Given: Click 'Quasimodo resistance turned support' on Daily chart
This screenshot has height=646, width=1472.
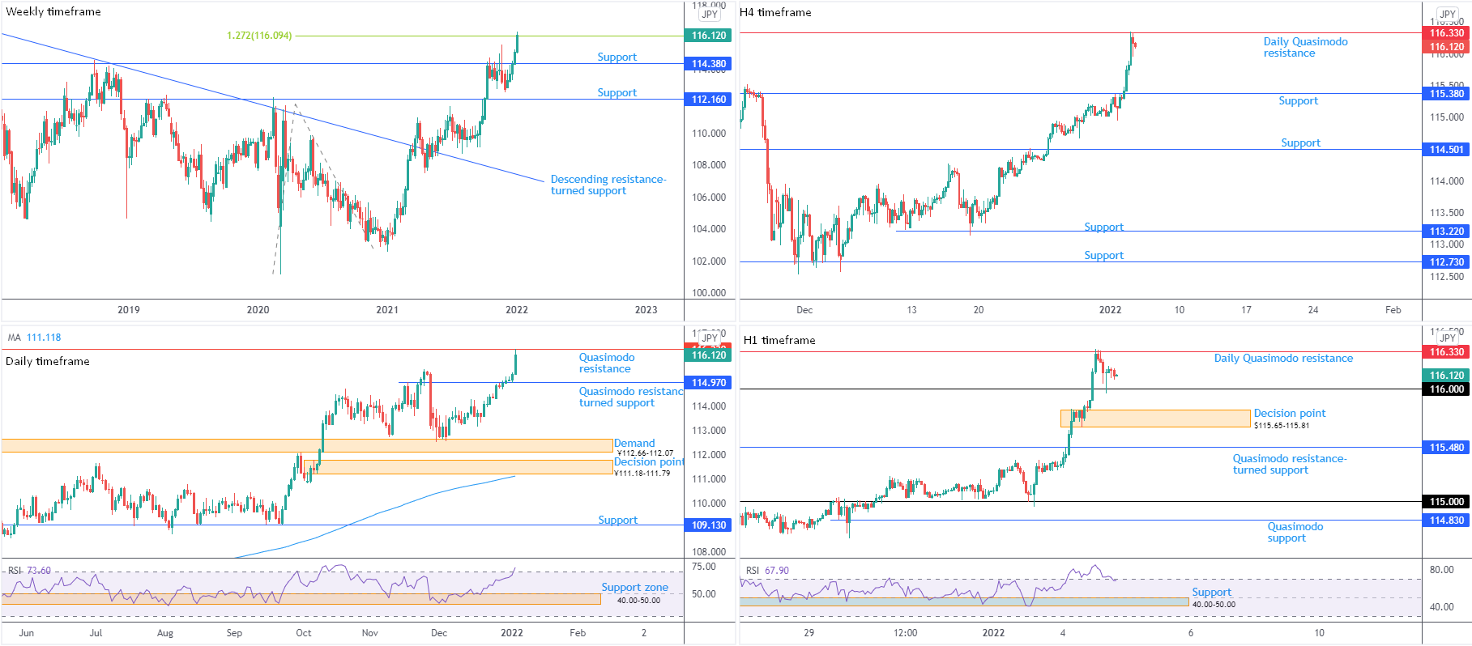Looking at the screenshot, I should [x=631, y=397].
